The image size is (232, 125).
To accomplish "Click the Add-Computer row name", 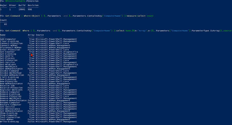I will (x=8, y=39).
